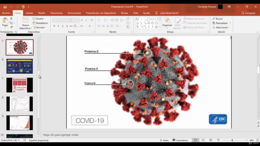Select slide 8 thumbnail

pos(19,104)
